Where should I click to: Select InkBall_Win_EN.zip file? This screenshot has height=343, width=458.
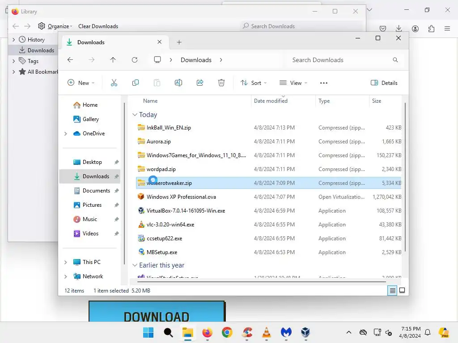pos(269,128)
